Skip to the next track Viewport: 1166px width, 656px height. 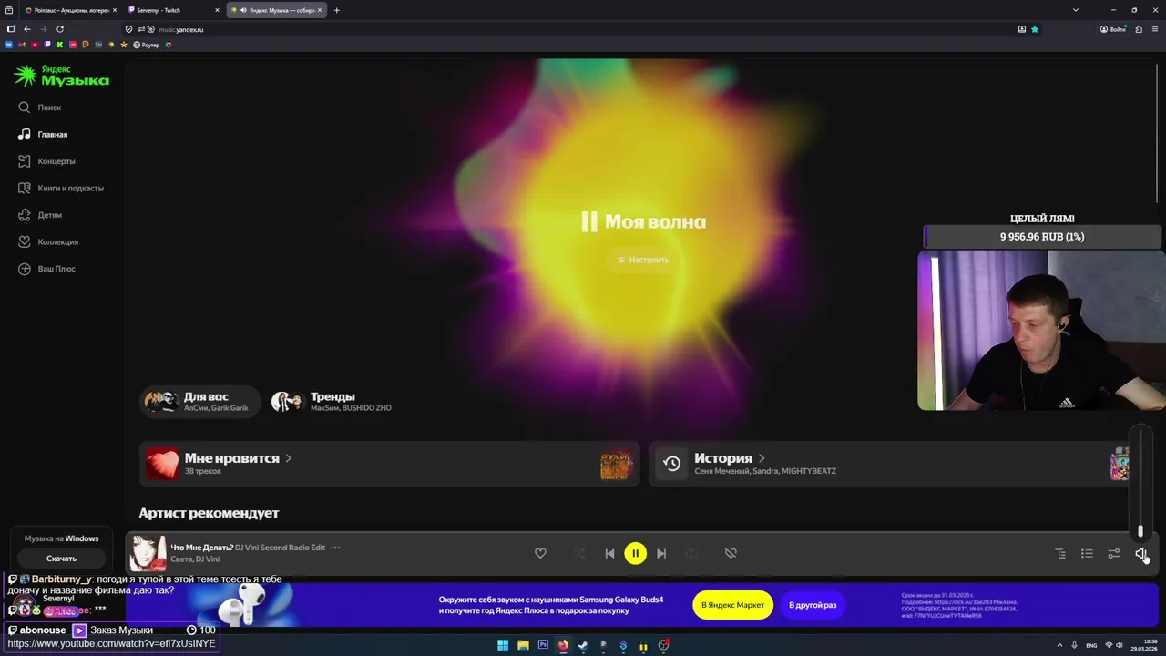661,553
